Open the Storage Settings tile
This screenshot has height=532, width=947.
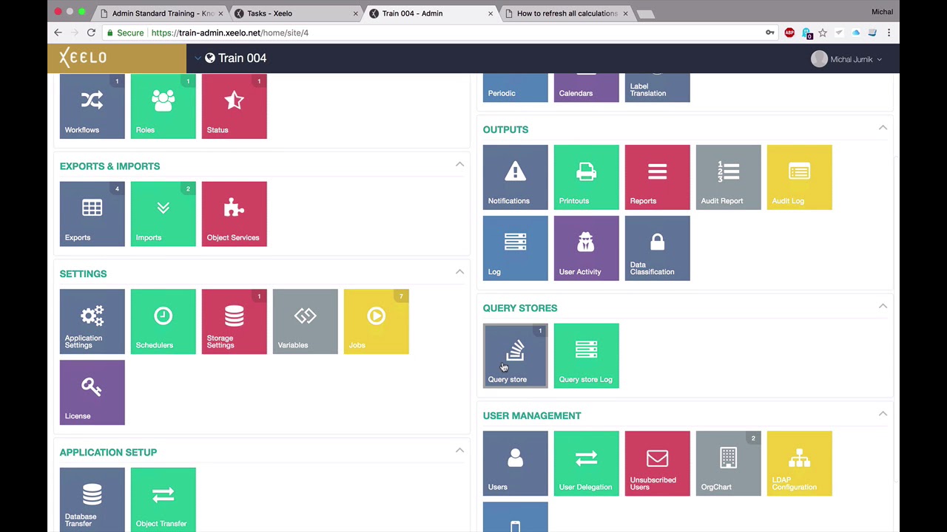(234, 321)
